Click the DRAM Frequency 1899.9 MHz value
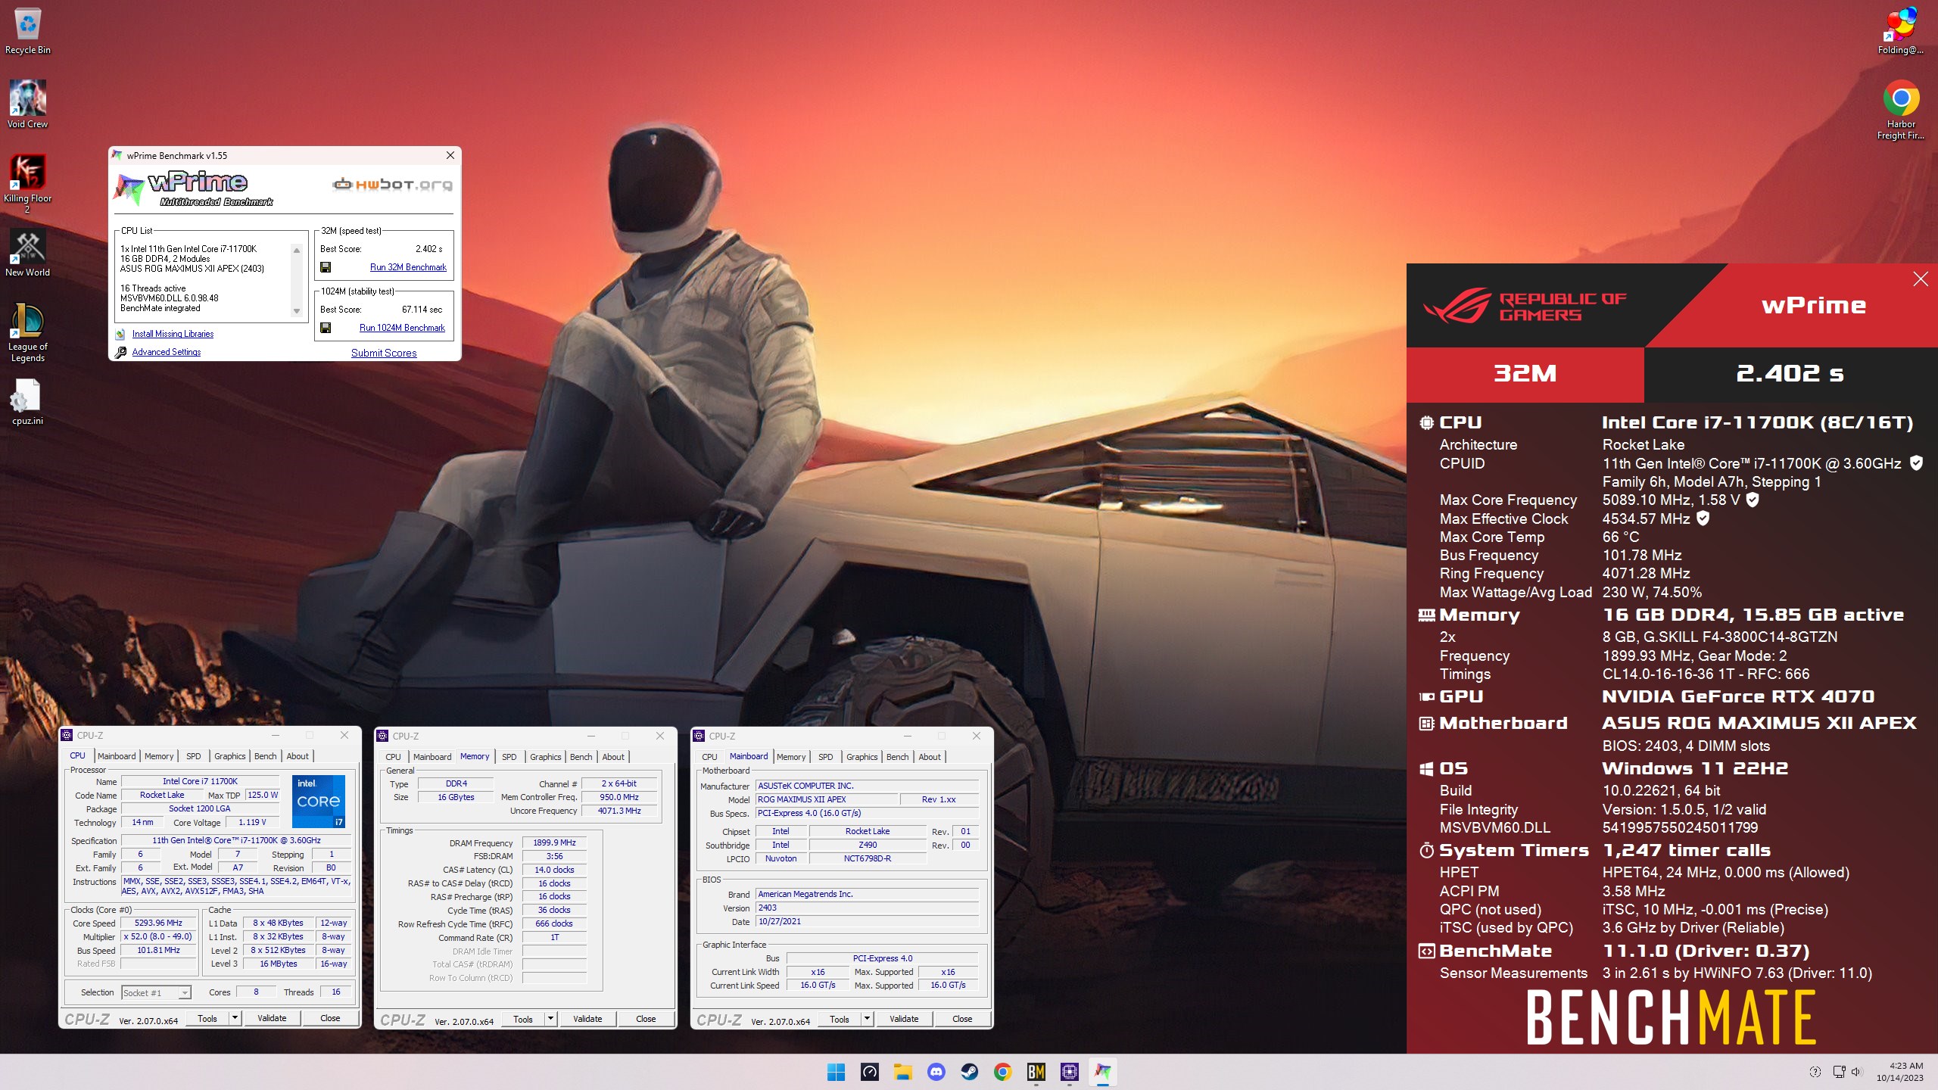The height and width of the screenshot is (1090, 1938). click(x=554, y=842)
